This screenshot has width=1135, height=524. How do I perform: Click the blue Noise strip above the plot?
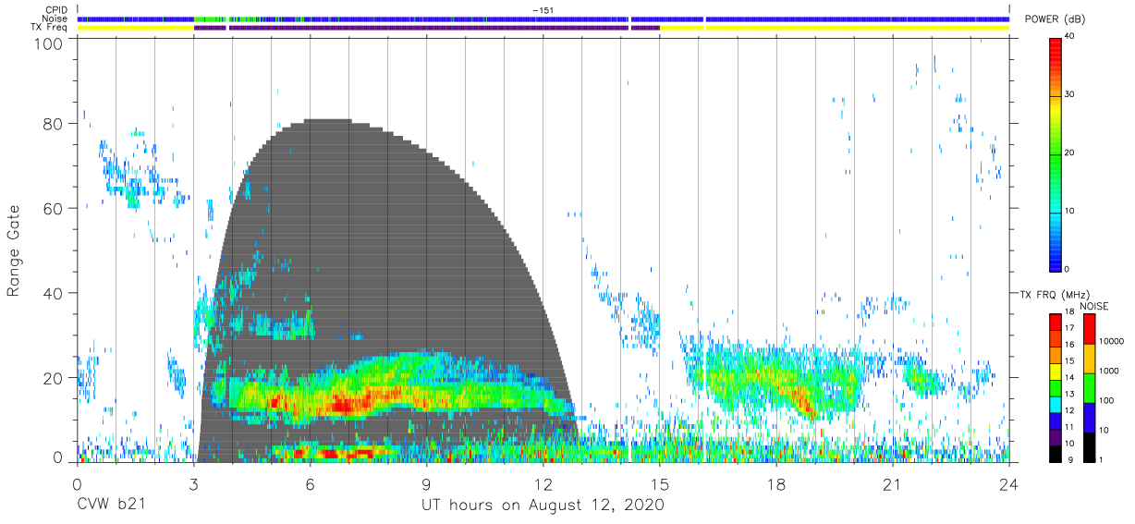[x=543, y=18]
